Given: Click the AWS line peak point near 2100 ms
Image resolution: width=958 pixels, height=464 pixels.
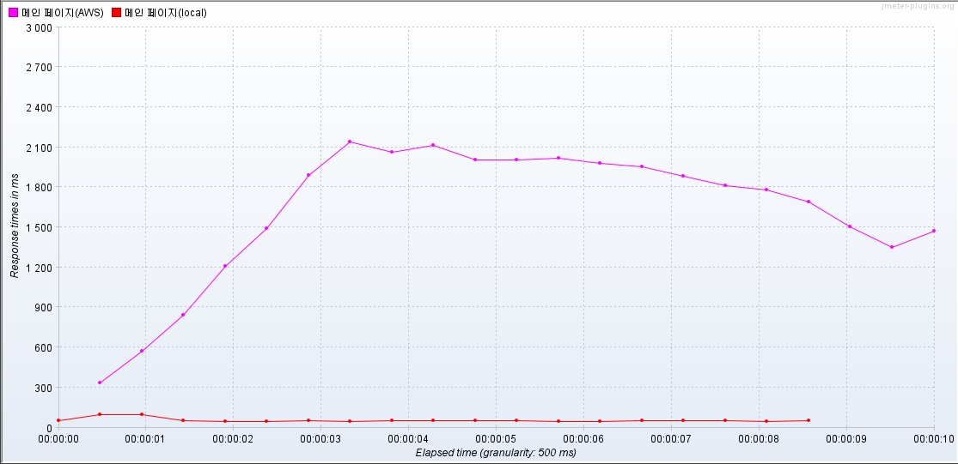Looking at the screenshot, I should point(350,142).
